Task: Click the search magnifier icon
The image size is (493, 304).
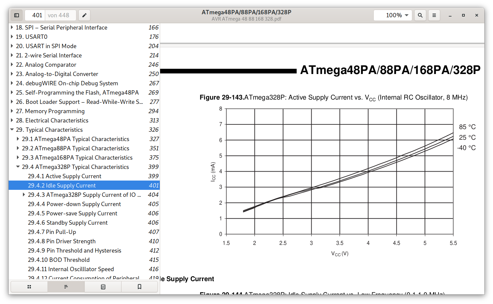Action: 420,15
